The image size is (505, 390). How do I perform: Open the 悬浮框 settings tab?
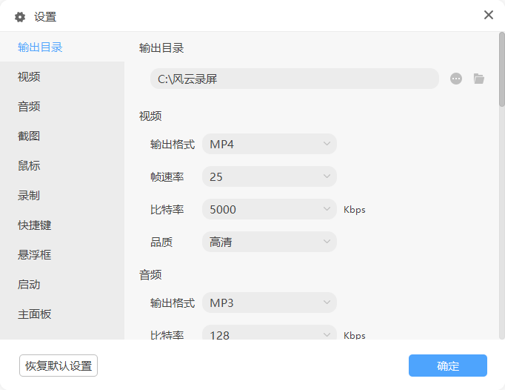pyautogui.click(x=35, y=254)
